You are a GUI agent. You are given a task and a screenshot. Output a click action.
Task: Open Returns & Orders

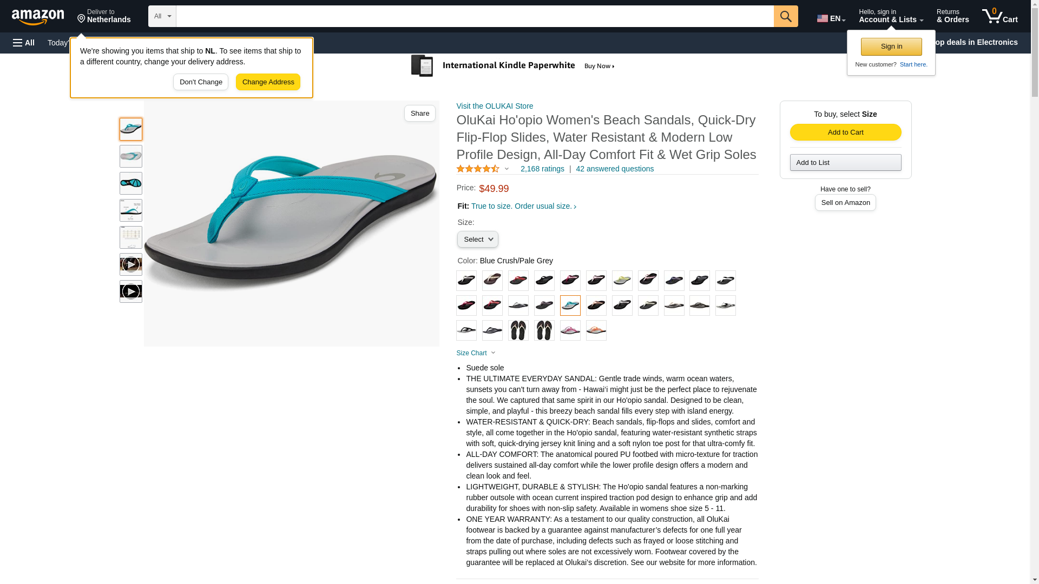pos(952,16)
